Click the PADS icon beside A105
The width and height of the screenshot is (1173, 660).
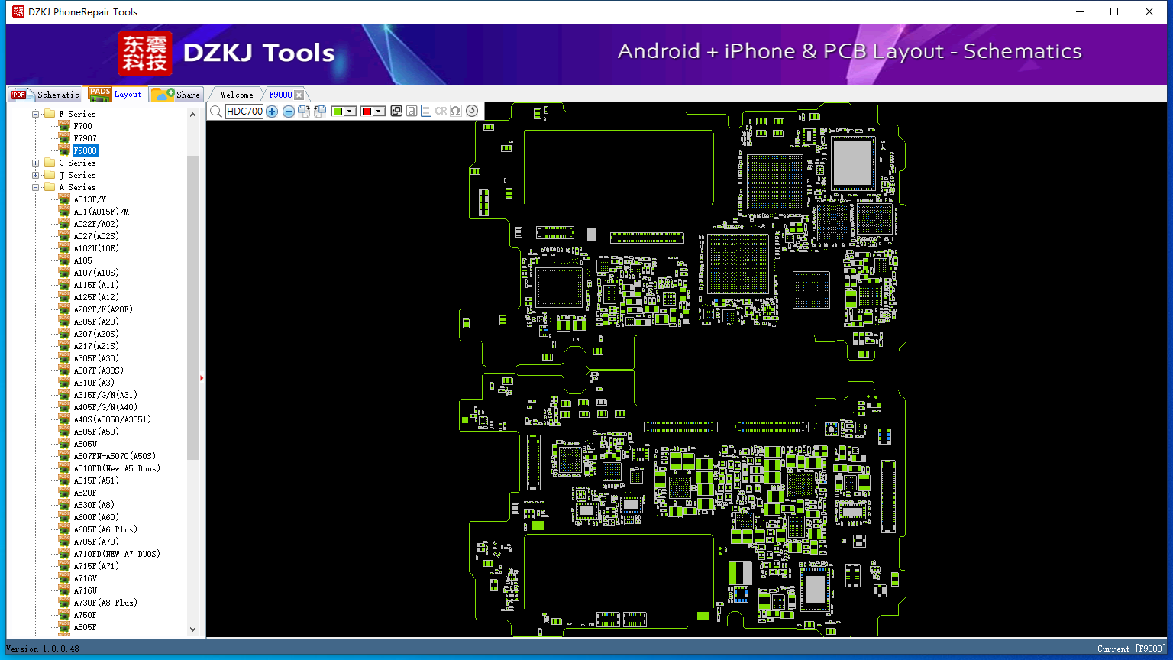64,260
